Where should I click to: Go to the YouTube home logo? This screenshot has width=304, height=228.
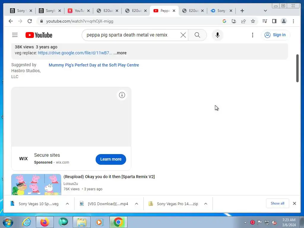[39, 35]
